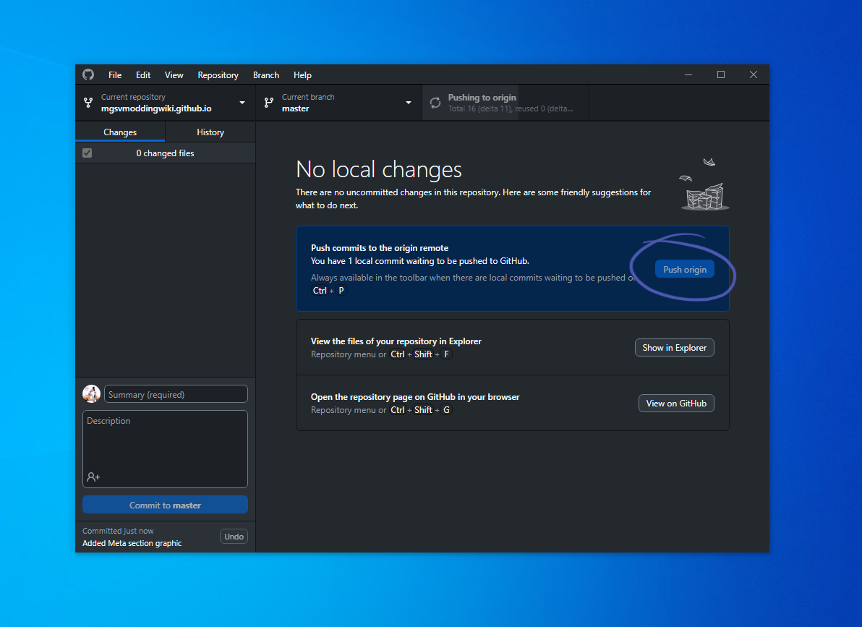Click the user avatar next to Summary

click(x=91, y=394)
